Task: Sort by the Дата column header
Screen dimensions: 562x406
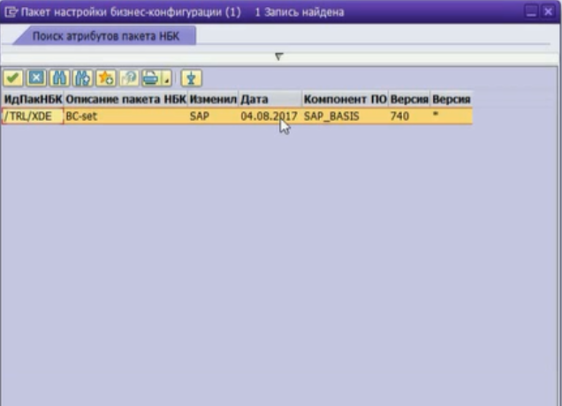Action: pos(269,99)
